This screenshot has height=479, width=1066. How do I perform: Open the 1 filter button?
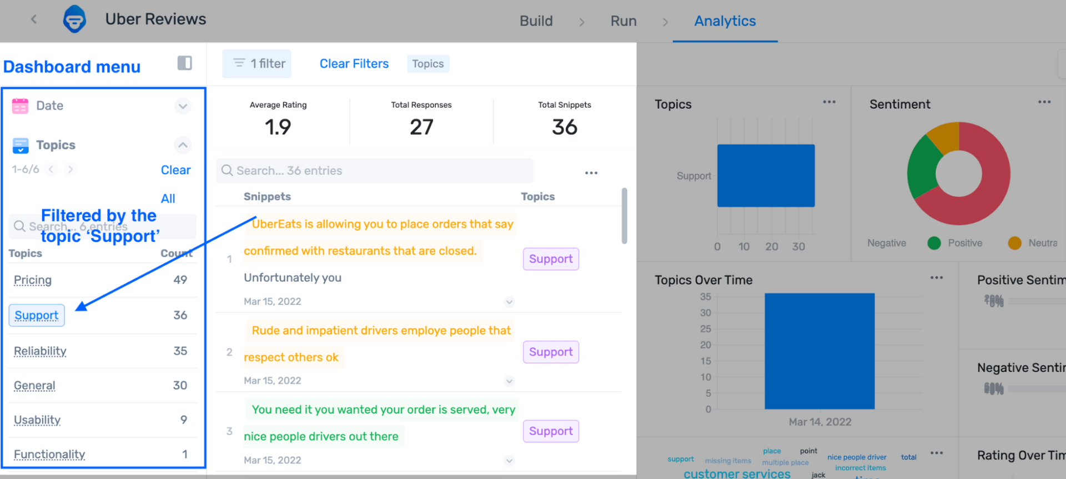point(257,64)
